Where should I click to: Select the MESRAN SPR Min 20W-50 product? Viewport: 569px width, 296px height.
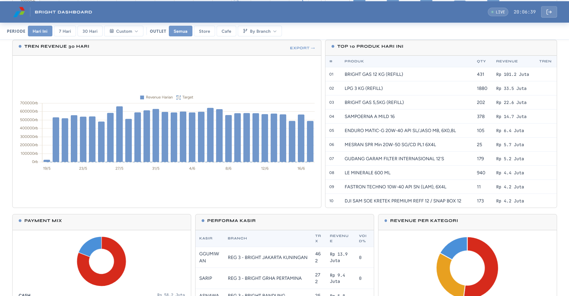pyautogui.click(x=390, y=145)
